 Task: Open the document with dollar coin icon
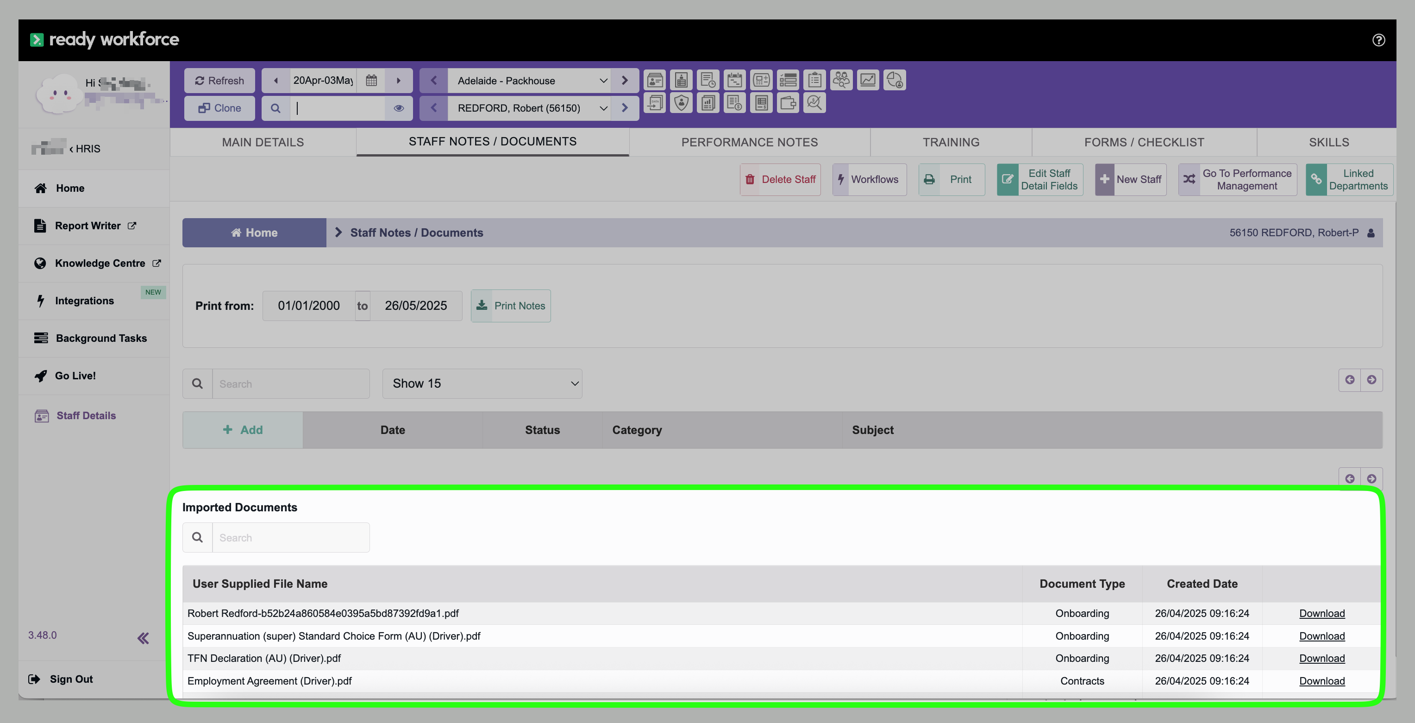734,103
